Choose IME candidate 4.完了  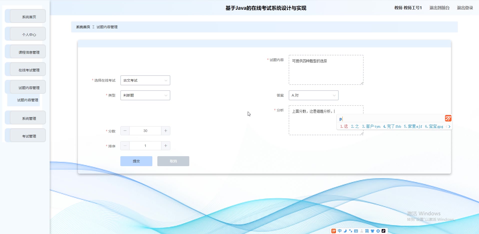coord(392,126)
